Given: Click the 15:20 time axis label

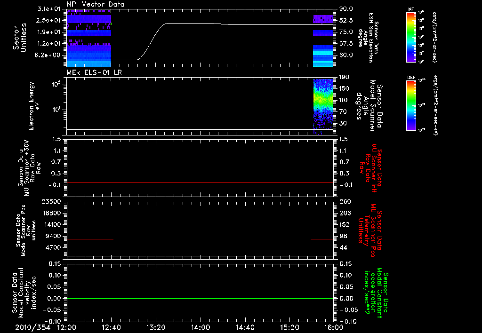Looking at the screenshot, I should [289, 327].
